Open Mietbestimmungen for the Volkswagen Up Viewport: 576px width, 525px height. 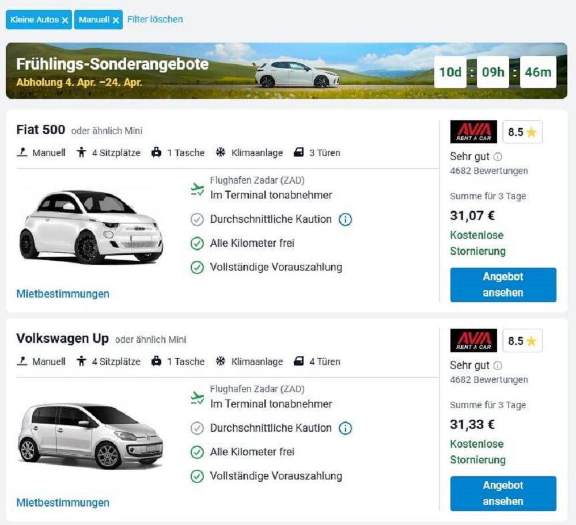pos(63,503)
